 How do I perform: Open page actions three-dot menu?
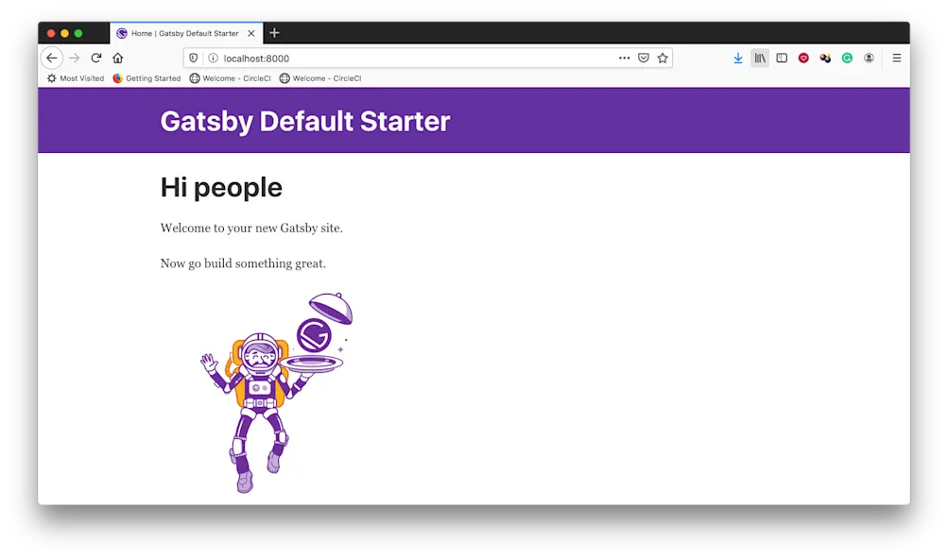coord(624,58)
